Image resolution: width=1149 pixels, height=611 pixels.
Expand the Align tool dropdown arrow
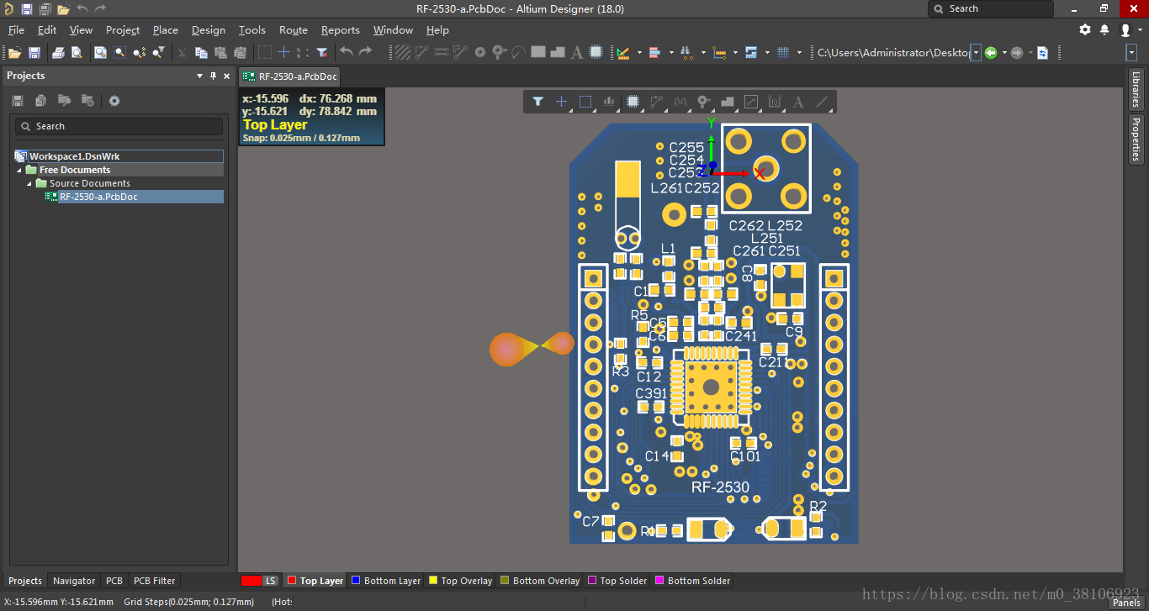click(671, 53)
